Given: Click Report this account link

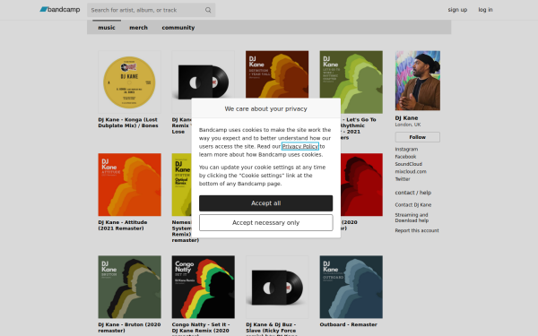Looking at the screenshot, I should [417, 230].
